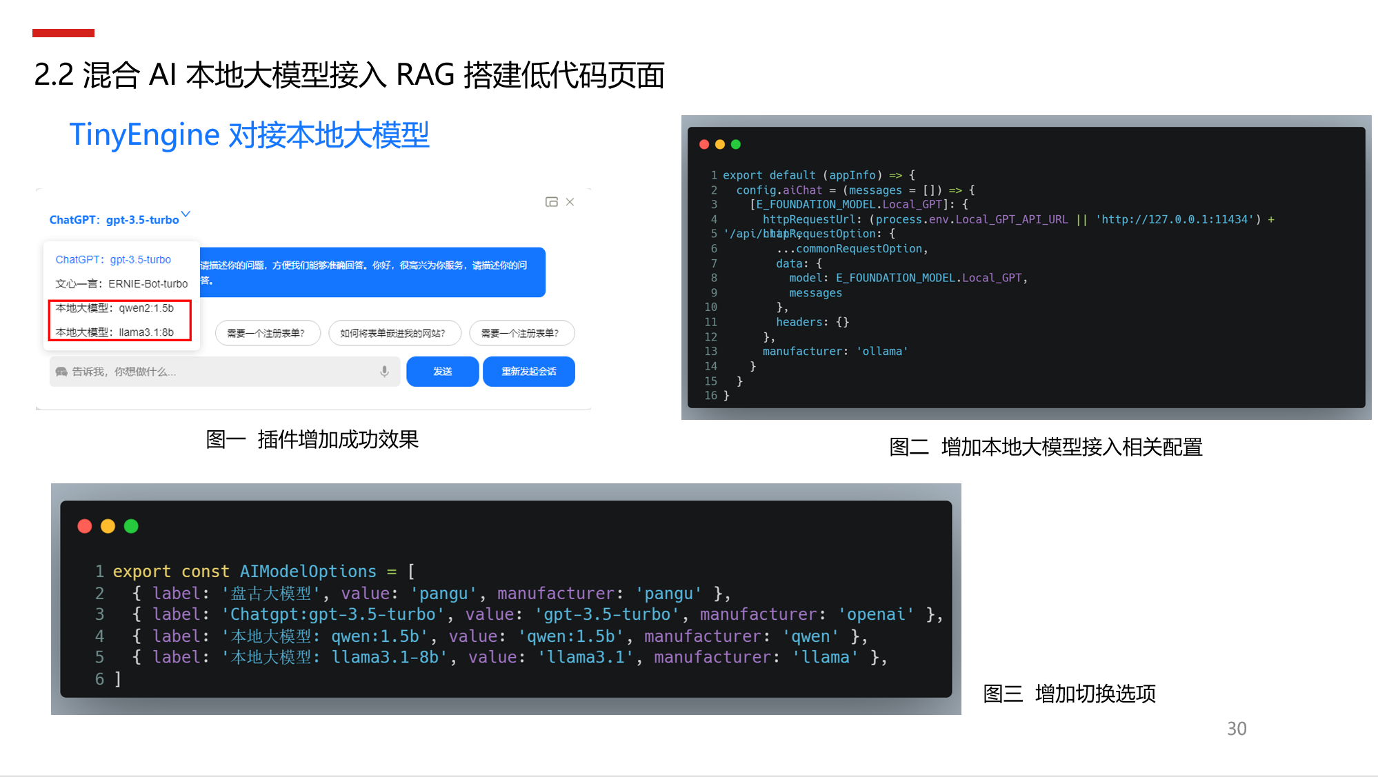Click the green dot in upper code window
1378x777 pixels.
pos(736,144)
